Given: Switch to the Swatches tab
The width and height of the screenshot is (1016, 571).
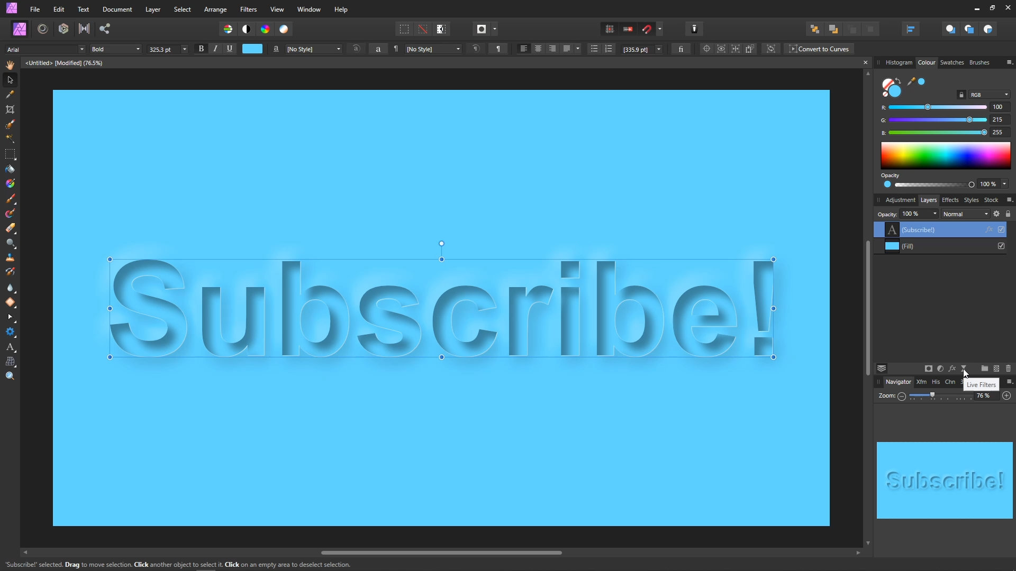Looking at the screenshot, I should [x=951, y=62].
